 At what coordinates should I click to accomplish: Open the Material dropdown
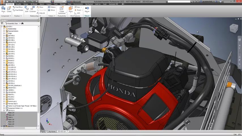tap(44, 1)
